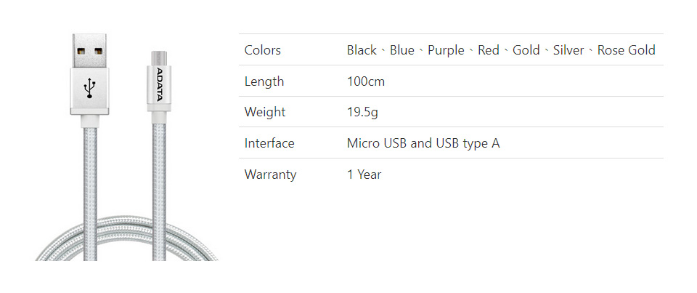The width and height of the screenshot is (697, 293).
Task: Select the Purple color option text
Action: pyautogui.click(x=446, y=50)
